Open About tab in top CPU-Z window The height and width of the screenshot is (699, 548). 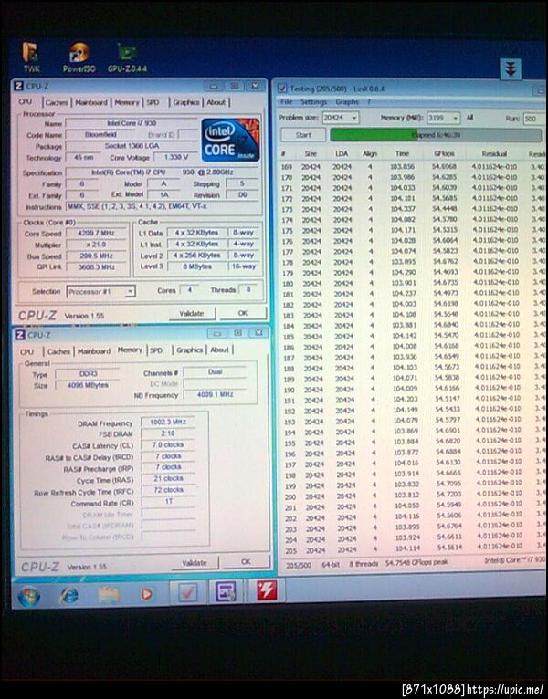click(216, 102)
